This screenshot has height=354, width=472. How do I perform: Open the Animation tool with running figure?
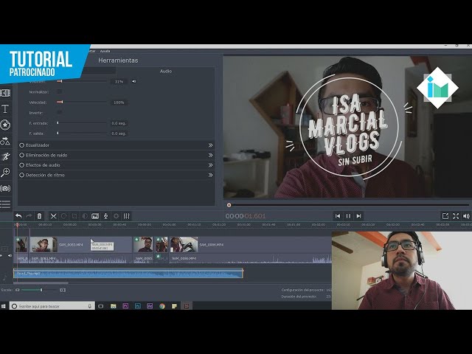(5, 156)
